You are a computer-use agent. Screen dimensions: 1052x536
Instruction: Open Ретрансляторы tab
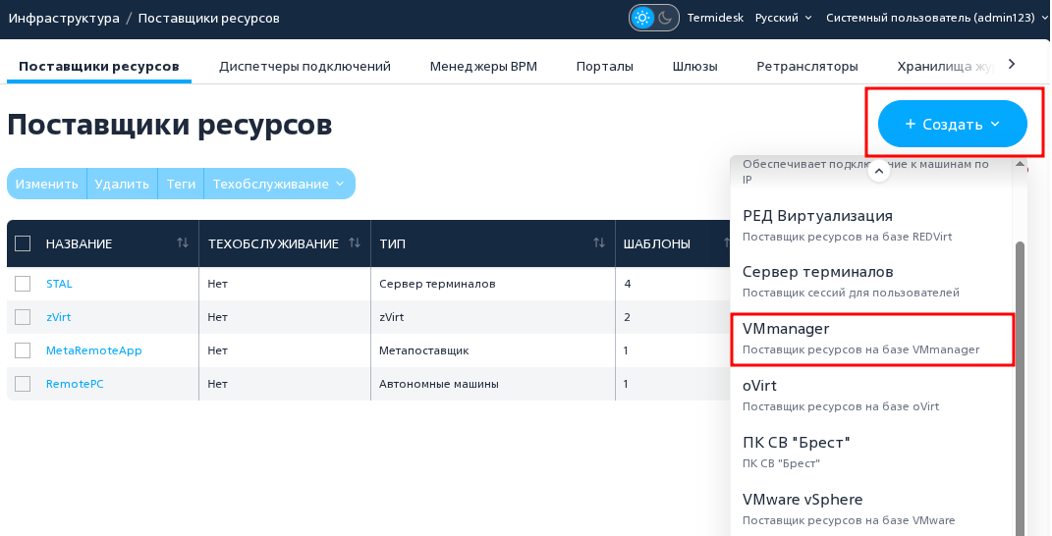tap(807, 67)
